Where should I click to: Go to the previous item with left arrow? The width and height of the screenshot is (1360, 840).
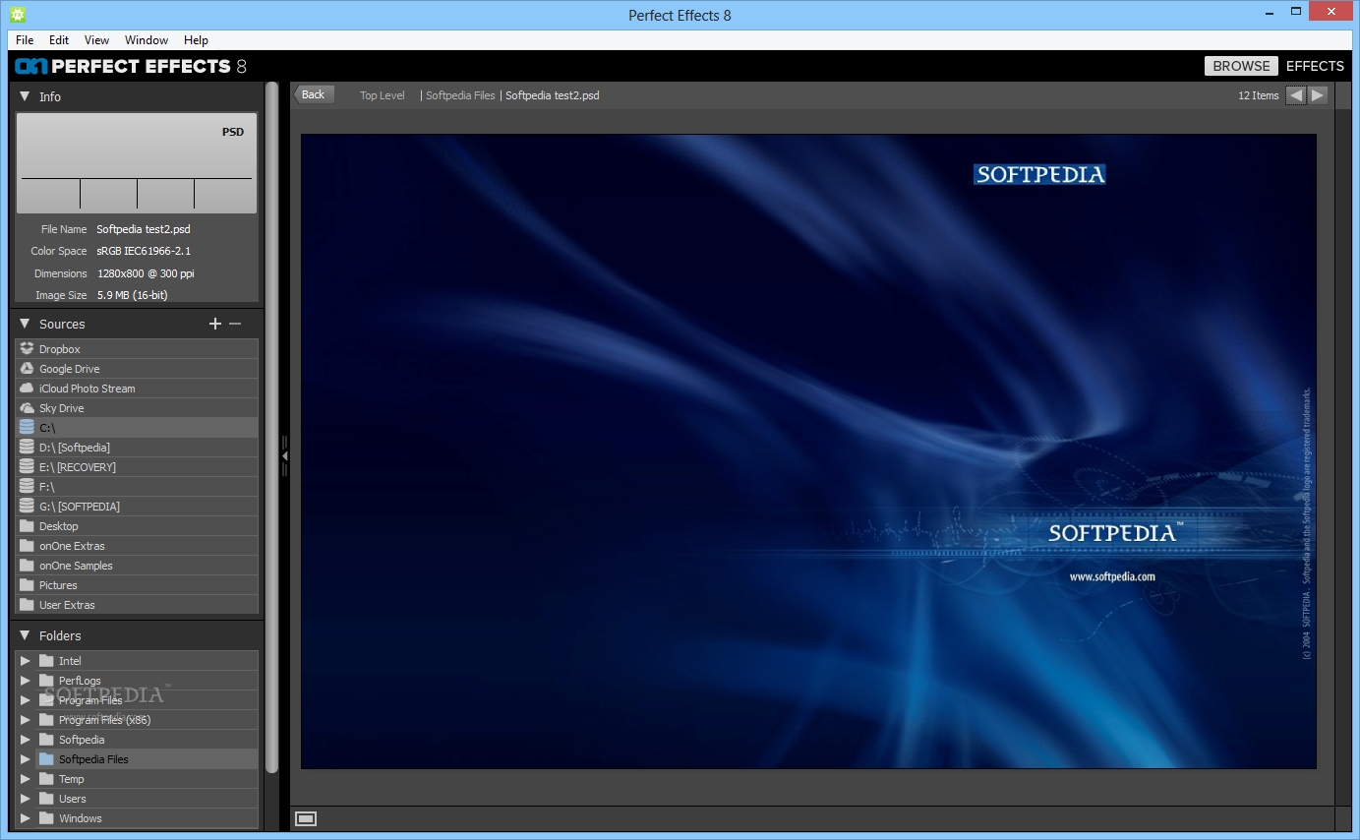(x=1296, y=95)
